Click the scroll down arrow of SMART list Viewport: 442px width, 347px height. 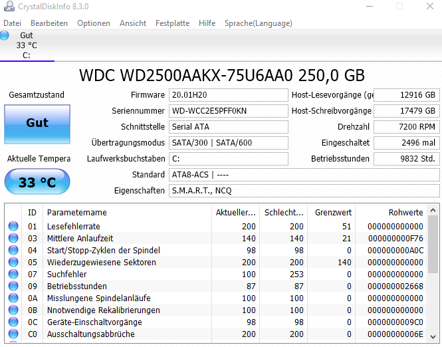tap(433, 336)
